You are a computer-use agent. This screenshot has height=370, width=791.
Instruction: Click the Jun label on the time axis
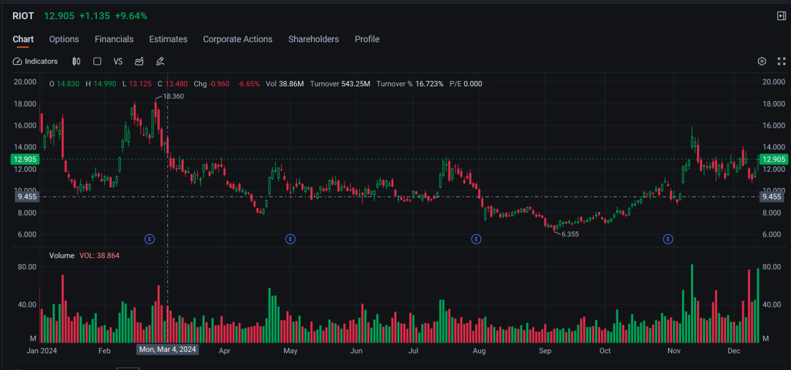pyautogui.click(x=356, y=351)
